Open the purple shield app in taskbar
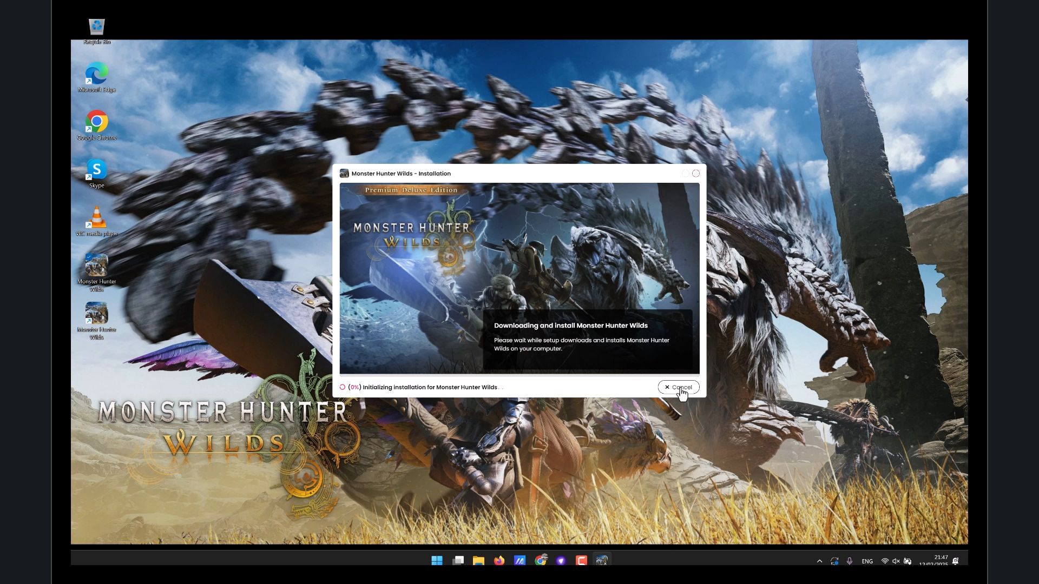The image size is (1039, 584). pos(561,561)
